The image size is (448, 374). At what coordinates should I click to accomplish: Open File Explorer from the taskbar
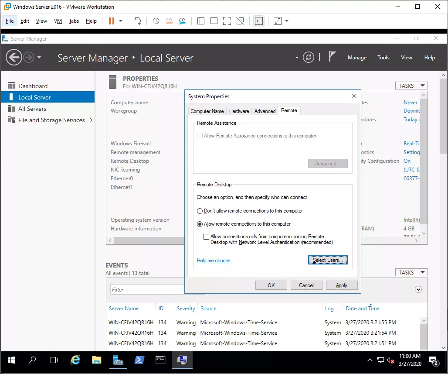97,360
